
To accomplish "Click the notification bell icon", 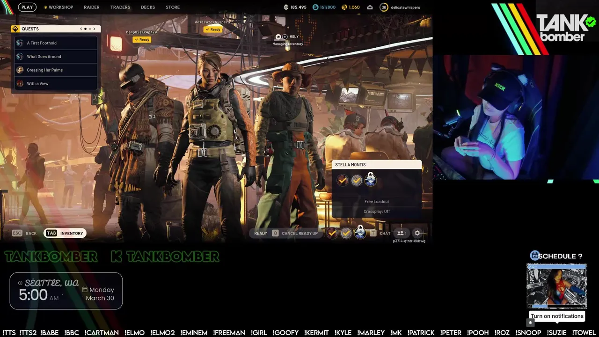I will click(x=530, y=322).
